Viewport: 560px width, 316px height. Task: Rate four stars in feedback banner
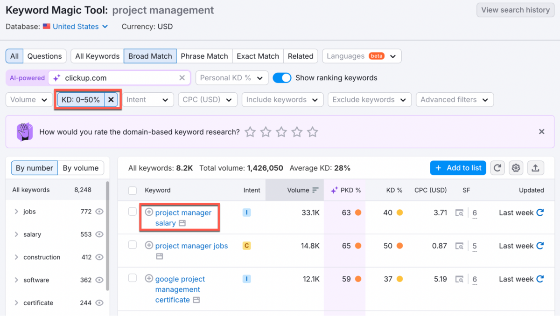point(297,132)
